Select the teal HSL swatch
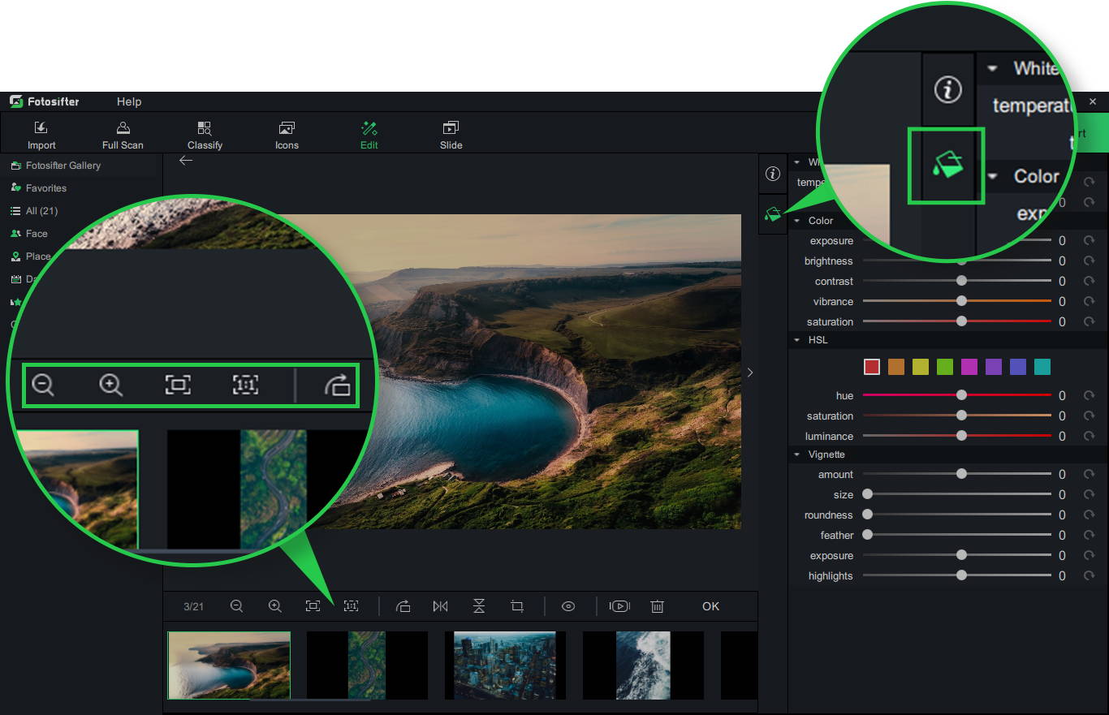Screen dimensions: 1109x715 coord(1042,367)
